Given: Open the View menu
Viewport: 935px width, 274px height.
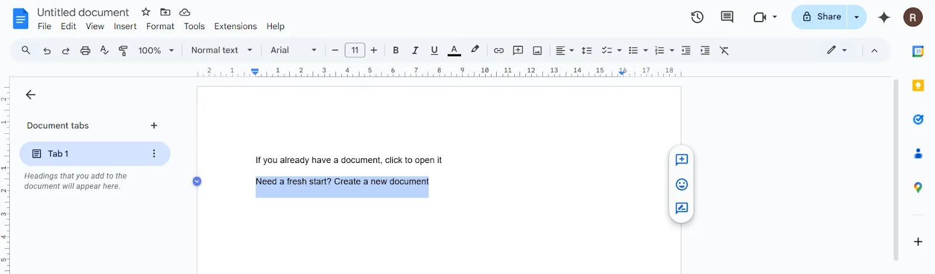Looking at the screenshot, I should 95,26.
